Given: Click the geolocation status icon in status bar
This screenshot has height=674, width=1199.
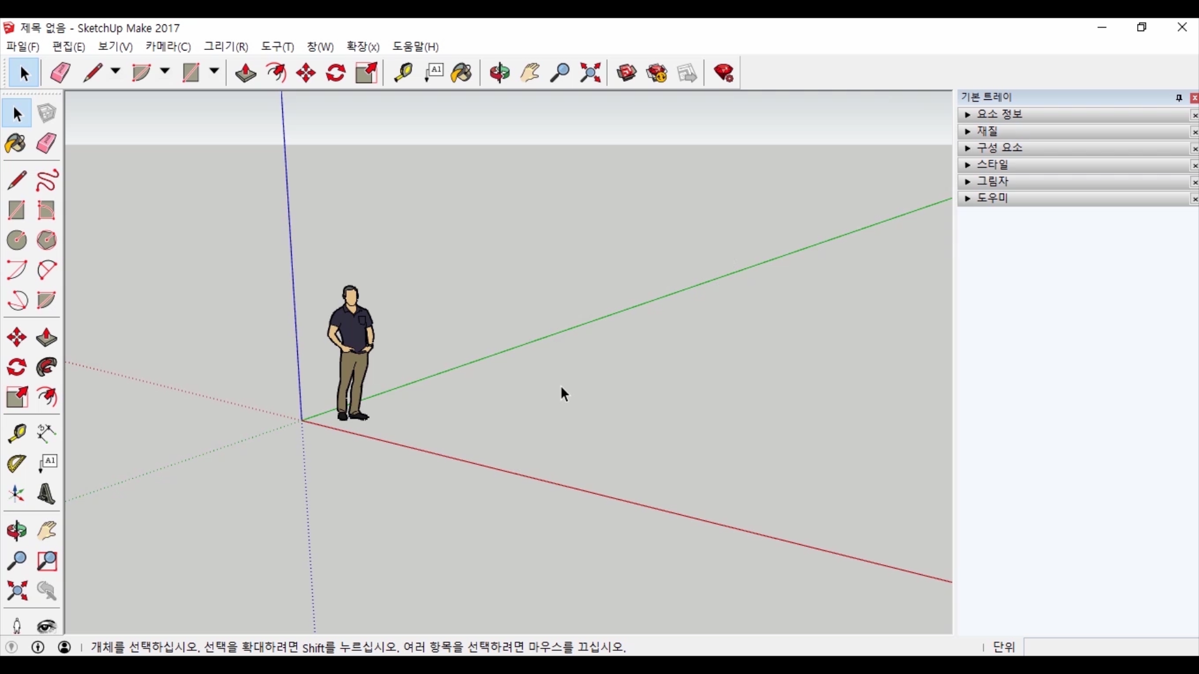Looking at the screenshot, I should pos(11,647).
